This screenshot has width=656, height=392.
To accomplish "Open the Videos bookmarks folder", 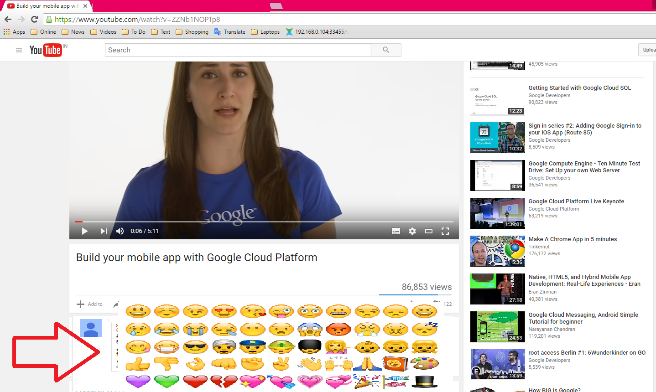I will click(103, 31).
